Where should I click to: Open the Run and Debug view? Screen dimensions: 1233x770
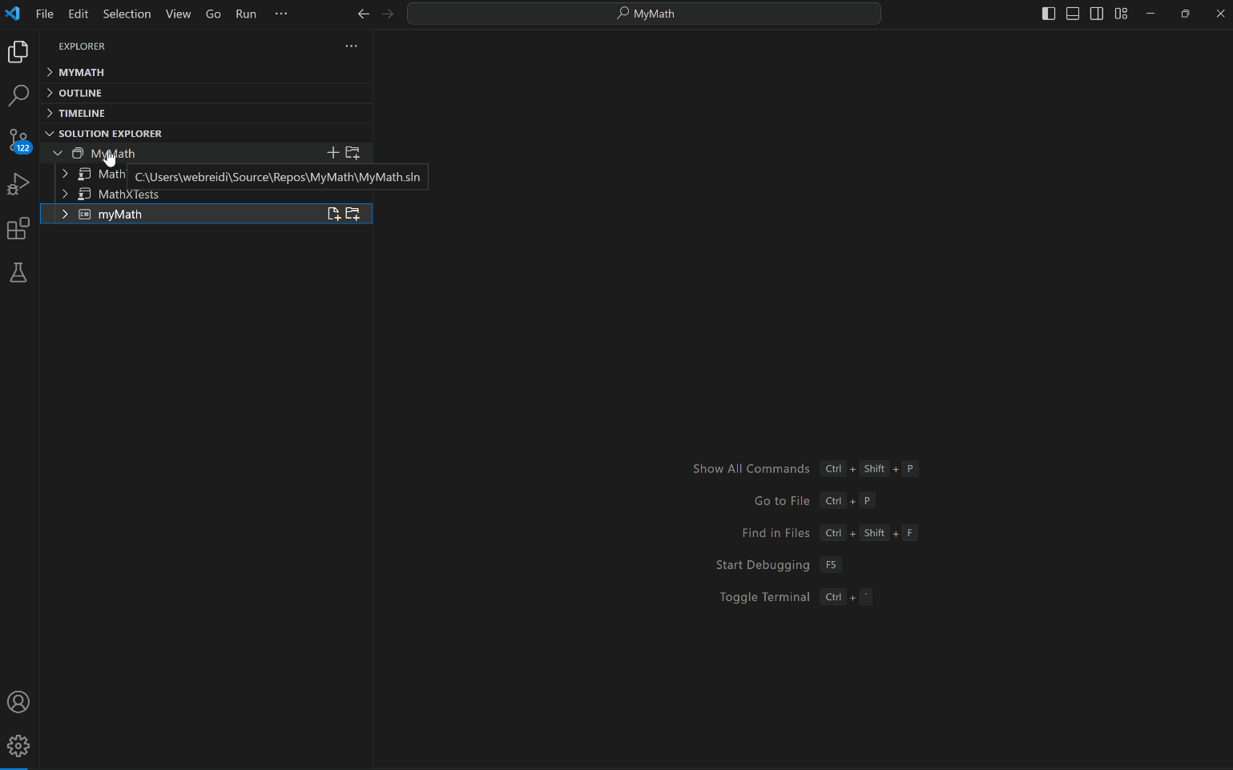coord(18,185)
